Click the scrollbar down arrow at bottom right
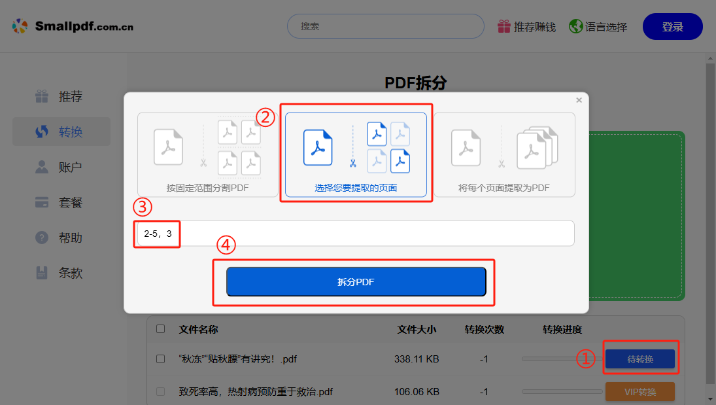The width and height of the screenshot is (716, 405). click(710, 400)
